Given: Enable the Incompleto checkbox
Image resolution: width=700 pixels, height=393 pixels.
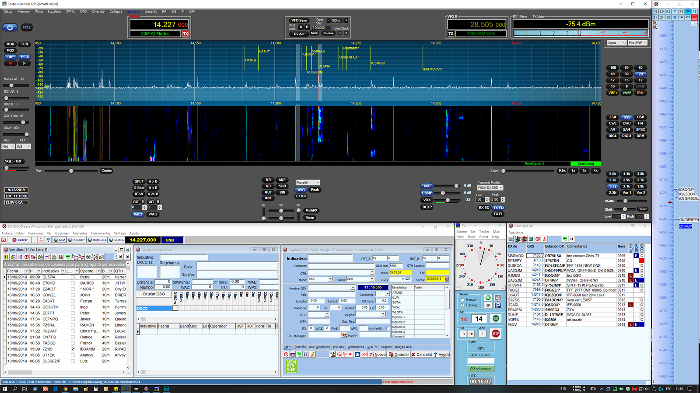Looking at the screenshot, I should click(388, 328).
